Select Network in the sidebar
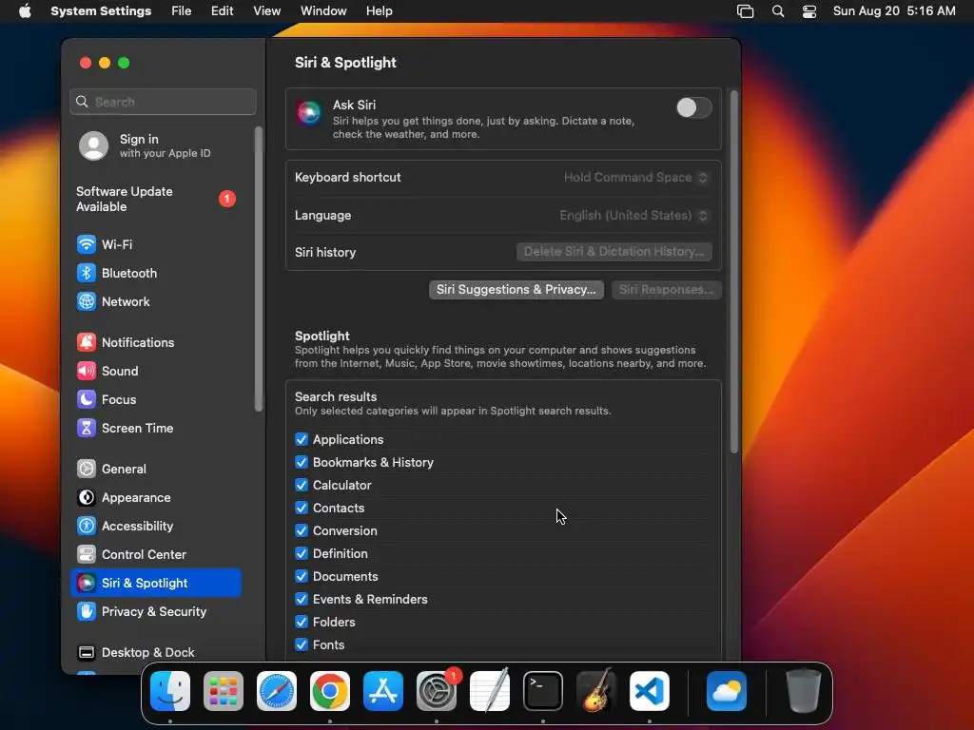 [x=155, y=301]
